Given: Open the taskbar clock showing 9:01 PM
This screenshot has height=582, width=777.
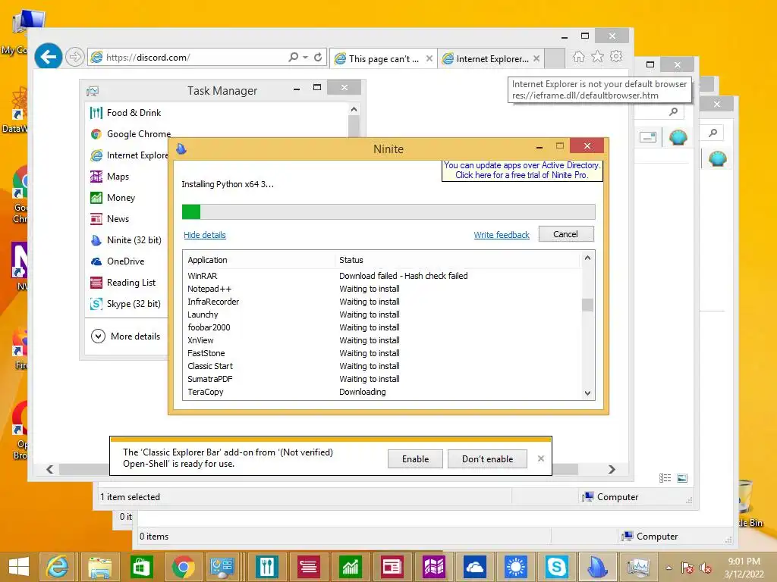Looking at the screenshot, I should click(x=744, y=568).
